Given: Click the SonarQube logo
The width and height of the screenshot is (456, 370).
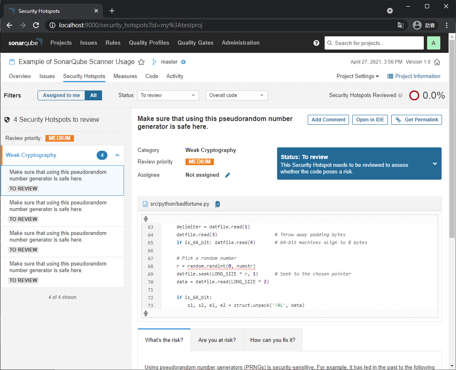Looking at the screenshot, I should click(25, 43).
